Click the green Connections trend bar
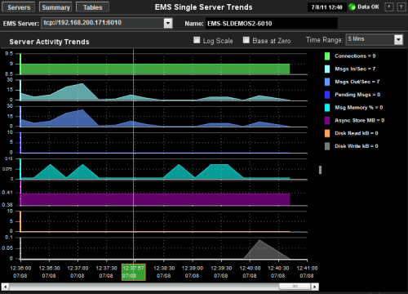The image size is (408, 294). 155,69
